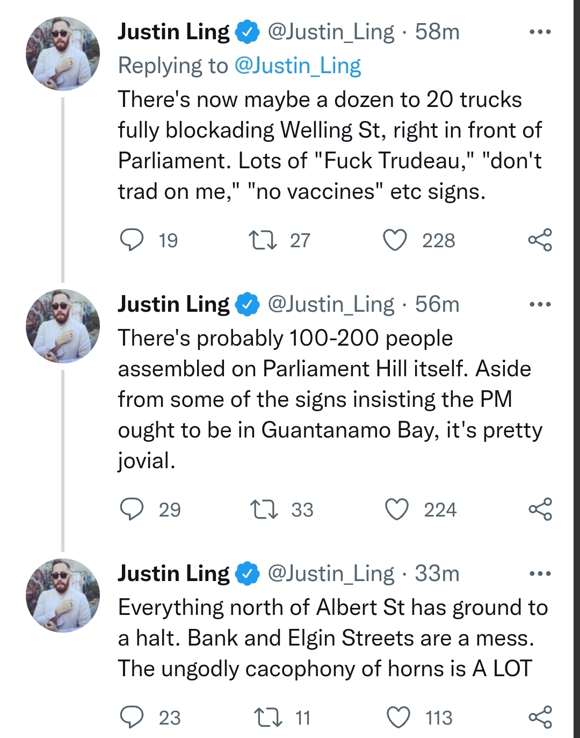
Task: Like the tweet with 113 likes
Action: tap(398, 717)
